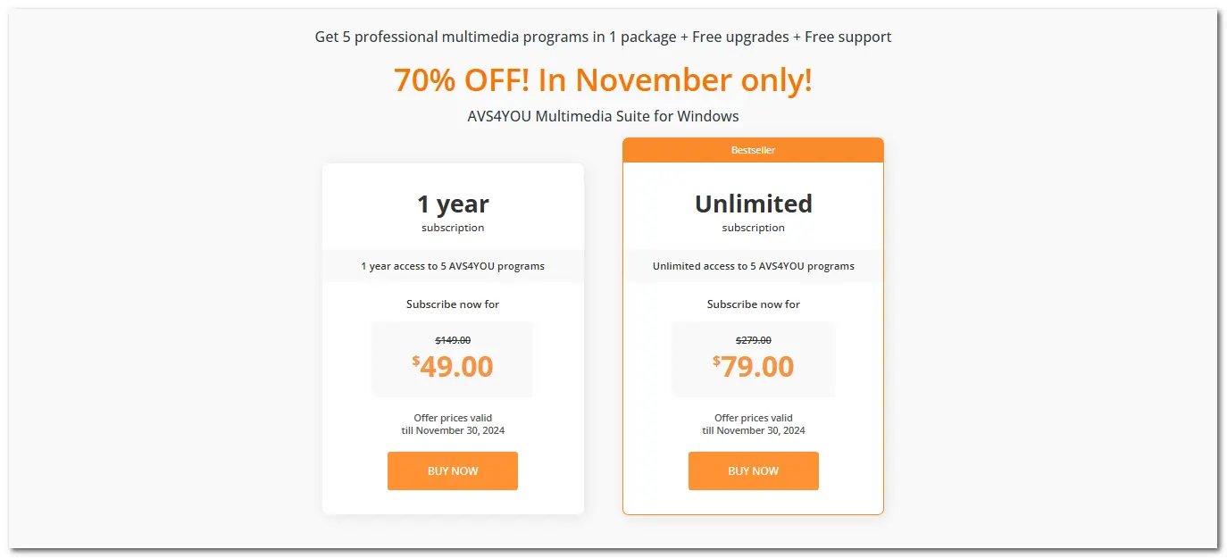This screenshot has width=1227, height=558.
Task: Click "Unlimited access to 5 AVS4YOU programs"
Action: point(753,266)
